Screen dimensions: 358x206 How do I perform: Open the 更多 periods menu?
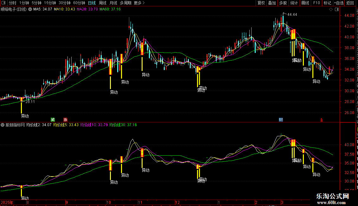tap(139, 3)
